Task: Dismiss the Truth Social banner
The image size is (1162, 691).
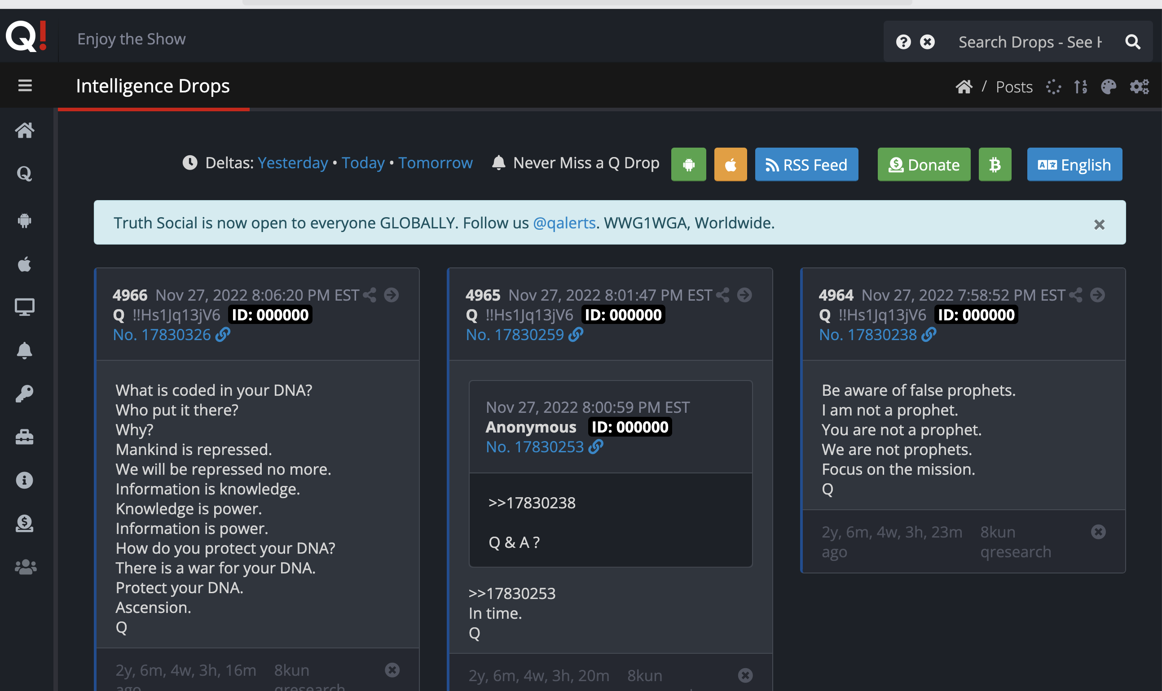Action: 1099,225
